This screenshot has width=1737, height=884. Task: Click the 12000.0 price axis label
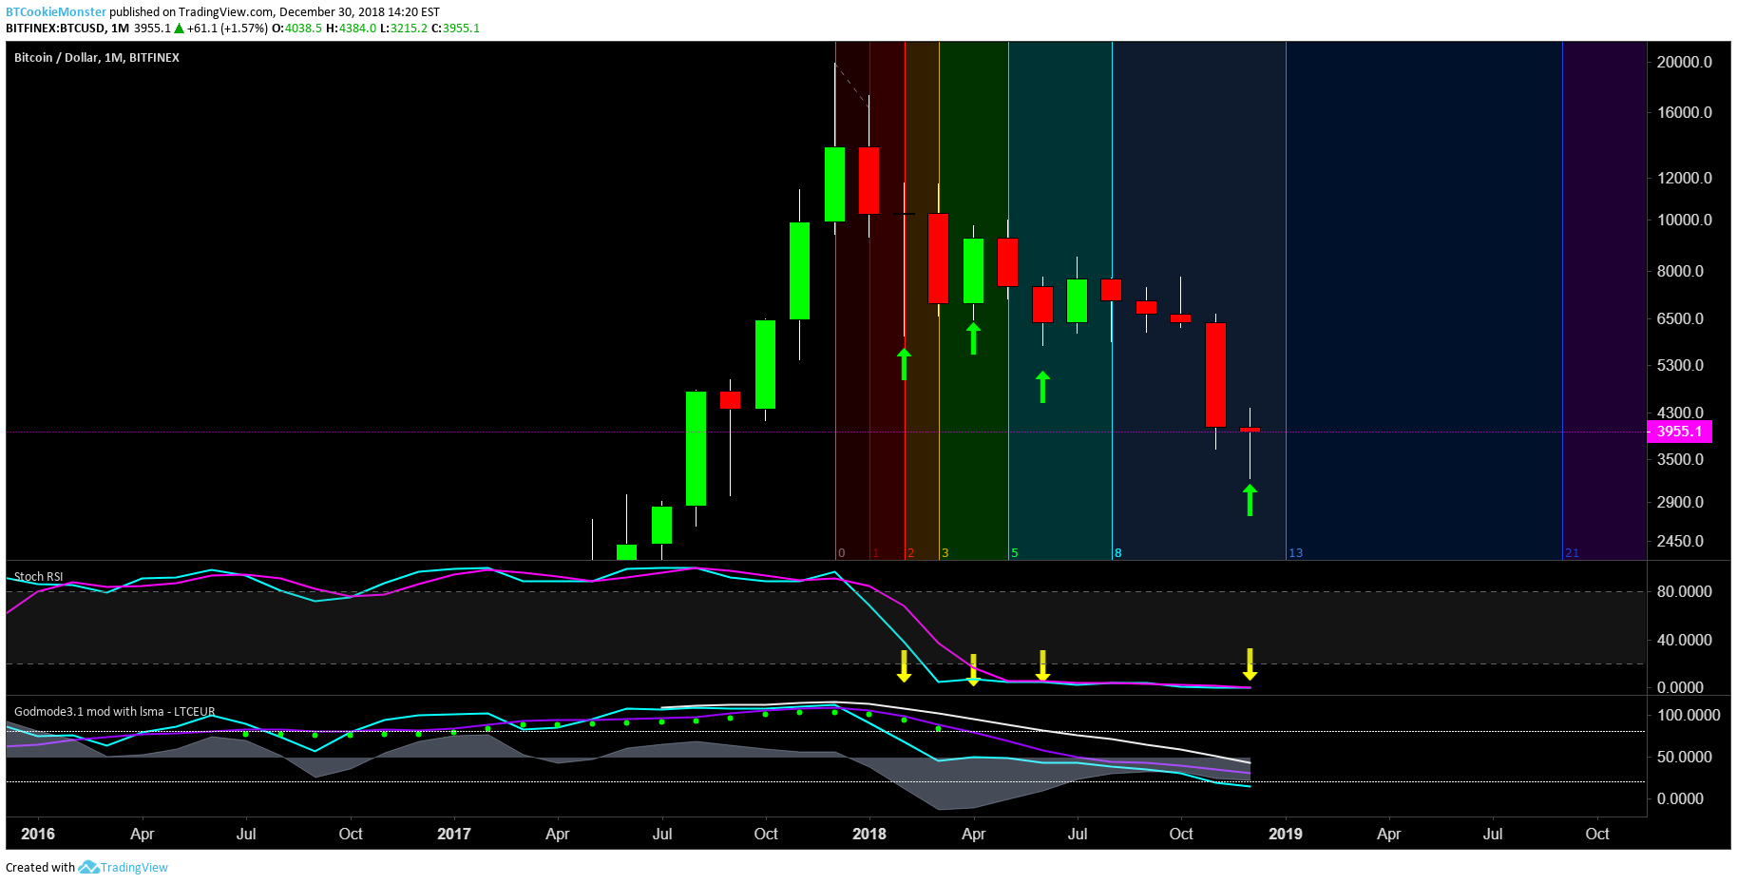[1685, 178]
